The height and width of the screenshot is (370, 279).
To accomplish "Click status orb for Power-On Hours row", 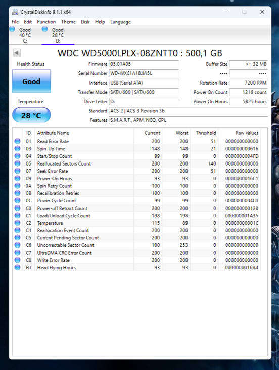I will [17, 178].
